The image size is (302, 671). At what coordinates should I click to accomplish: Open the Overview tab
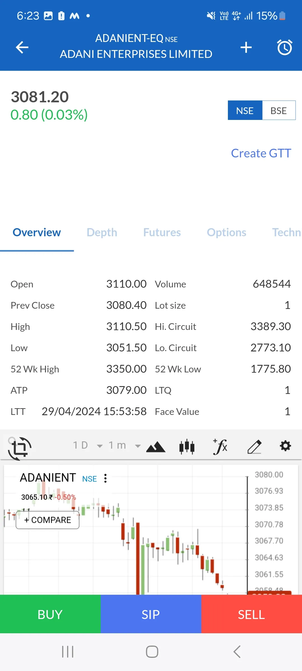(x=37, y=233)
